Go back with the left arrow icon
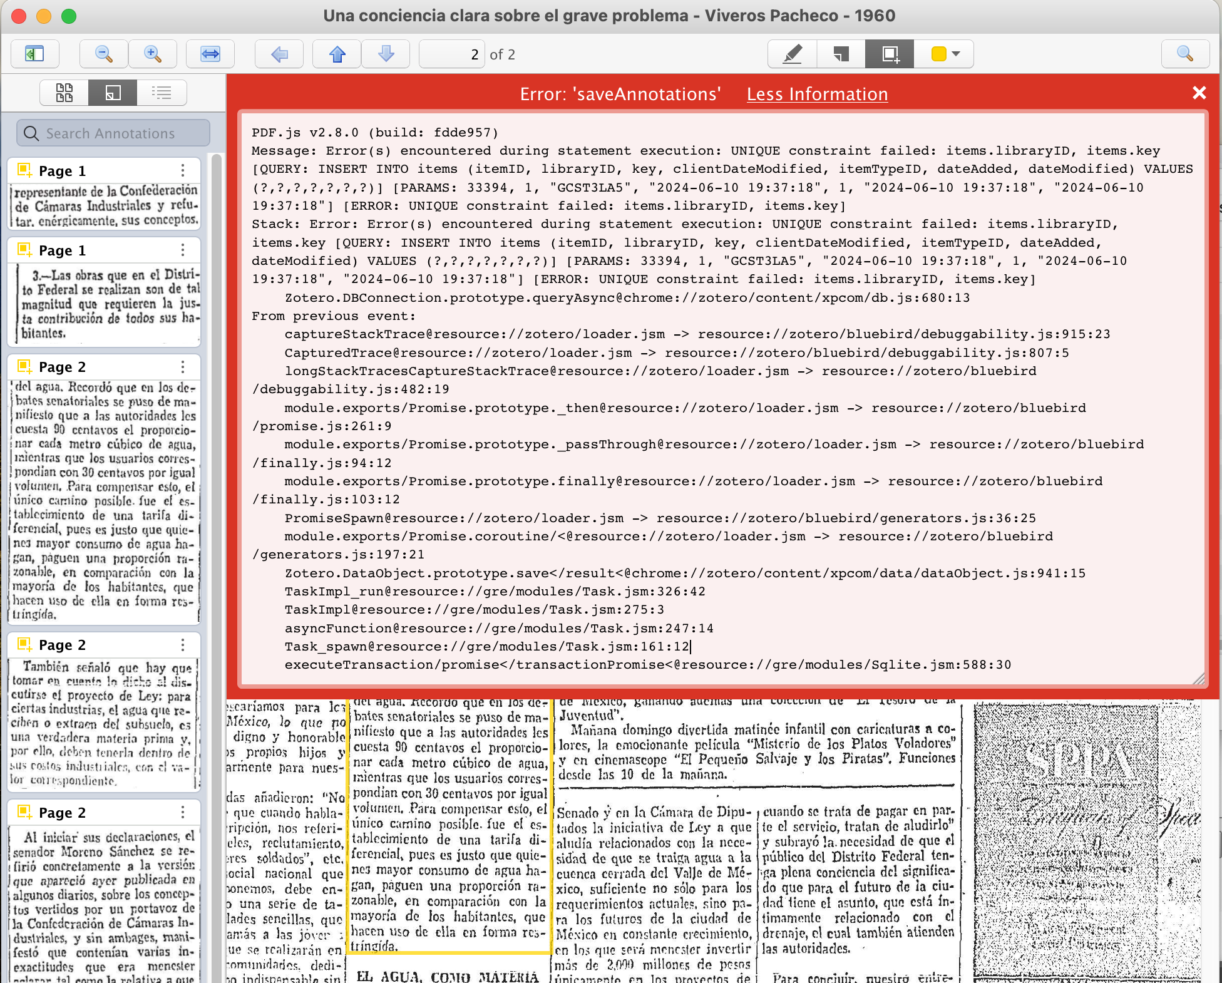Viewport: 1222px width, 983px height. point(279,54)
